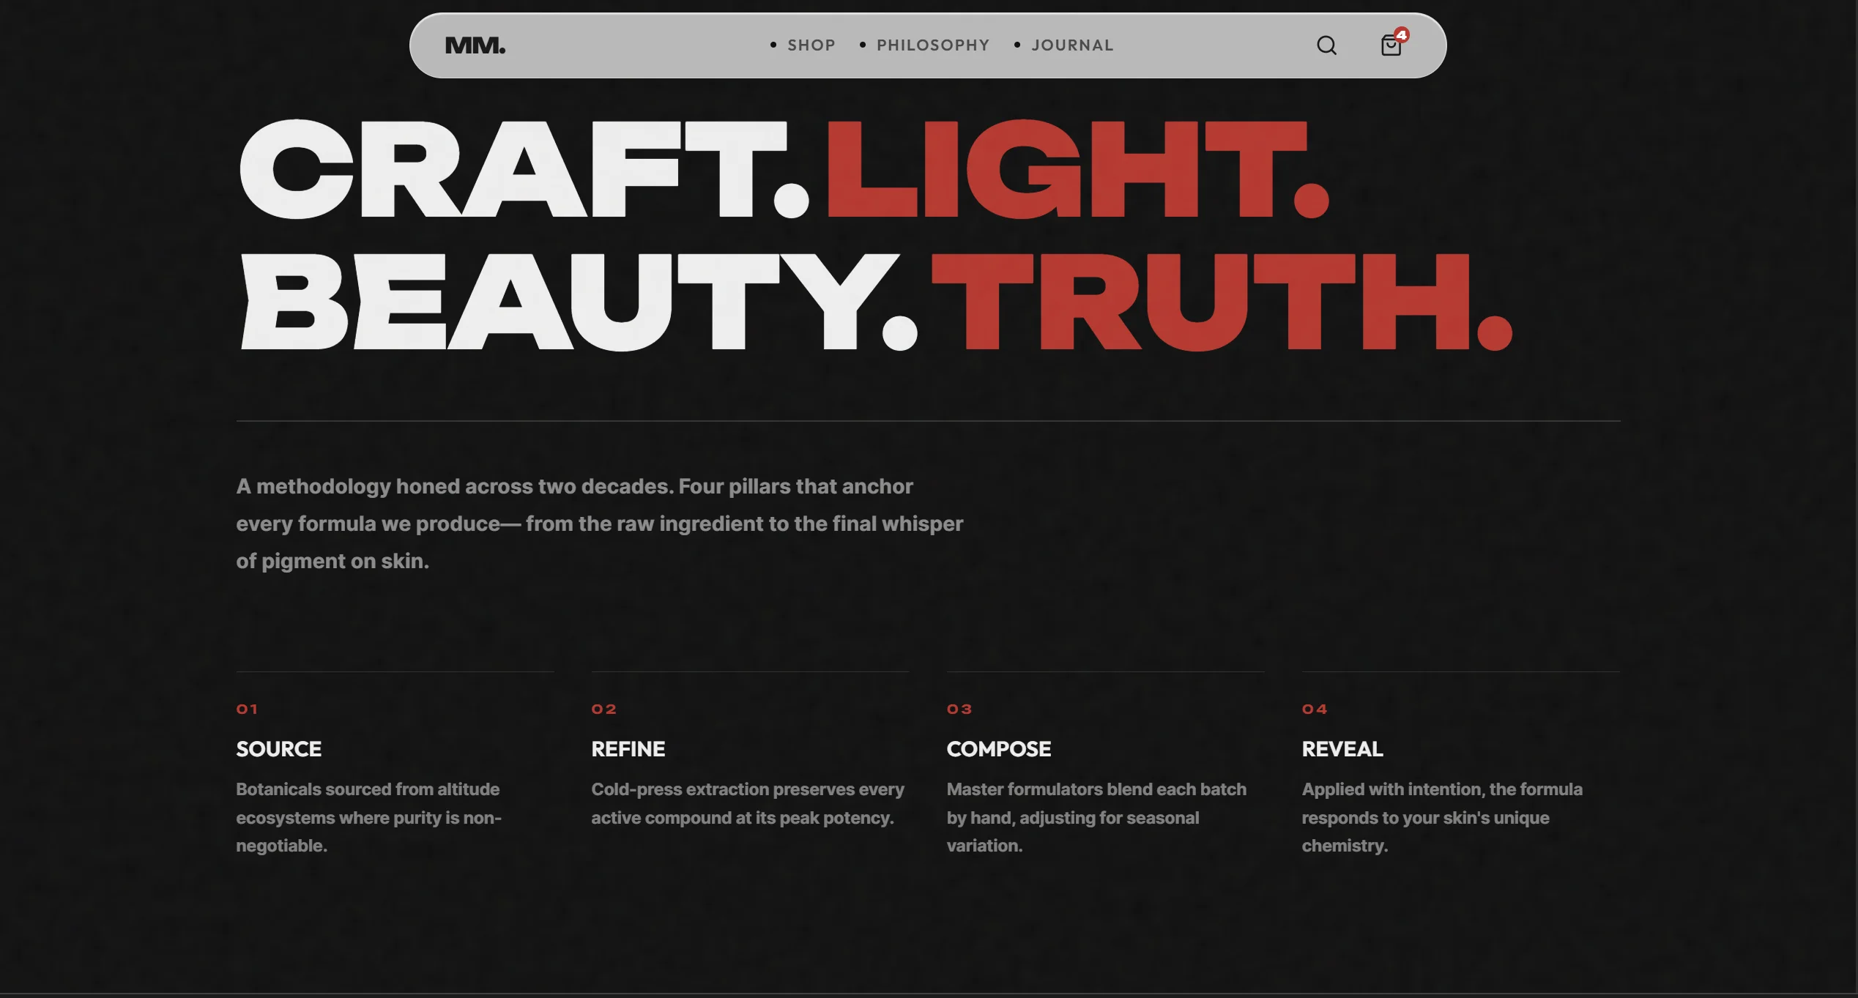
Task: Click the BEAUTY. headline word
Action: pyautogui.click(x=577, y=303)
